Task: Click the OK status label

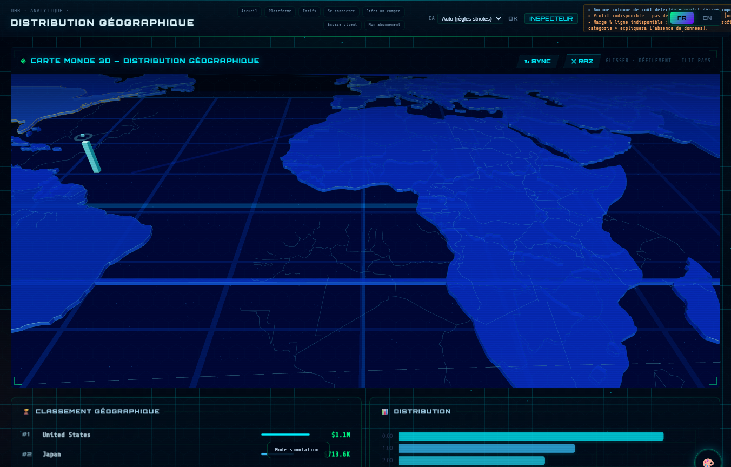Action: 513,18
